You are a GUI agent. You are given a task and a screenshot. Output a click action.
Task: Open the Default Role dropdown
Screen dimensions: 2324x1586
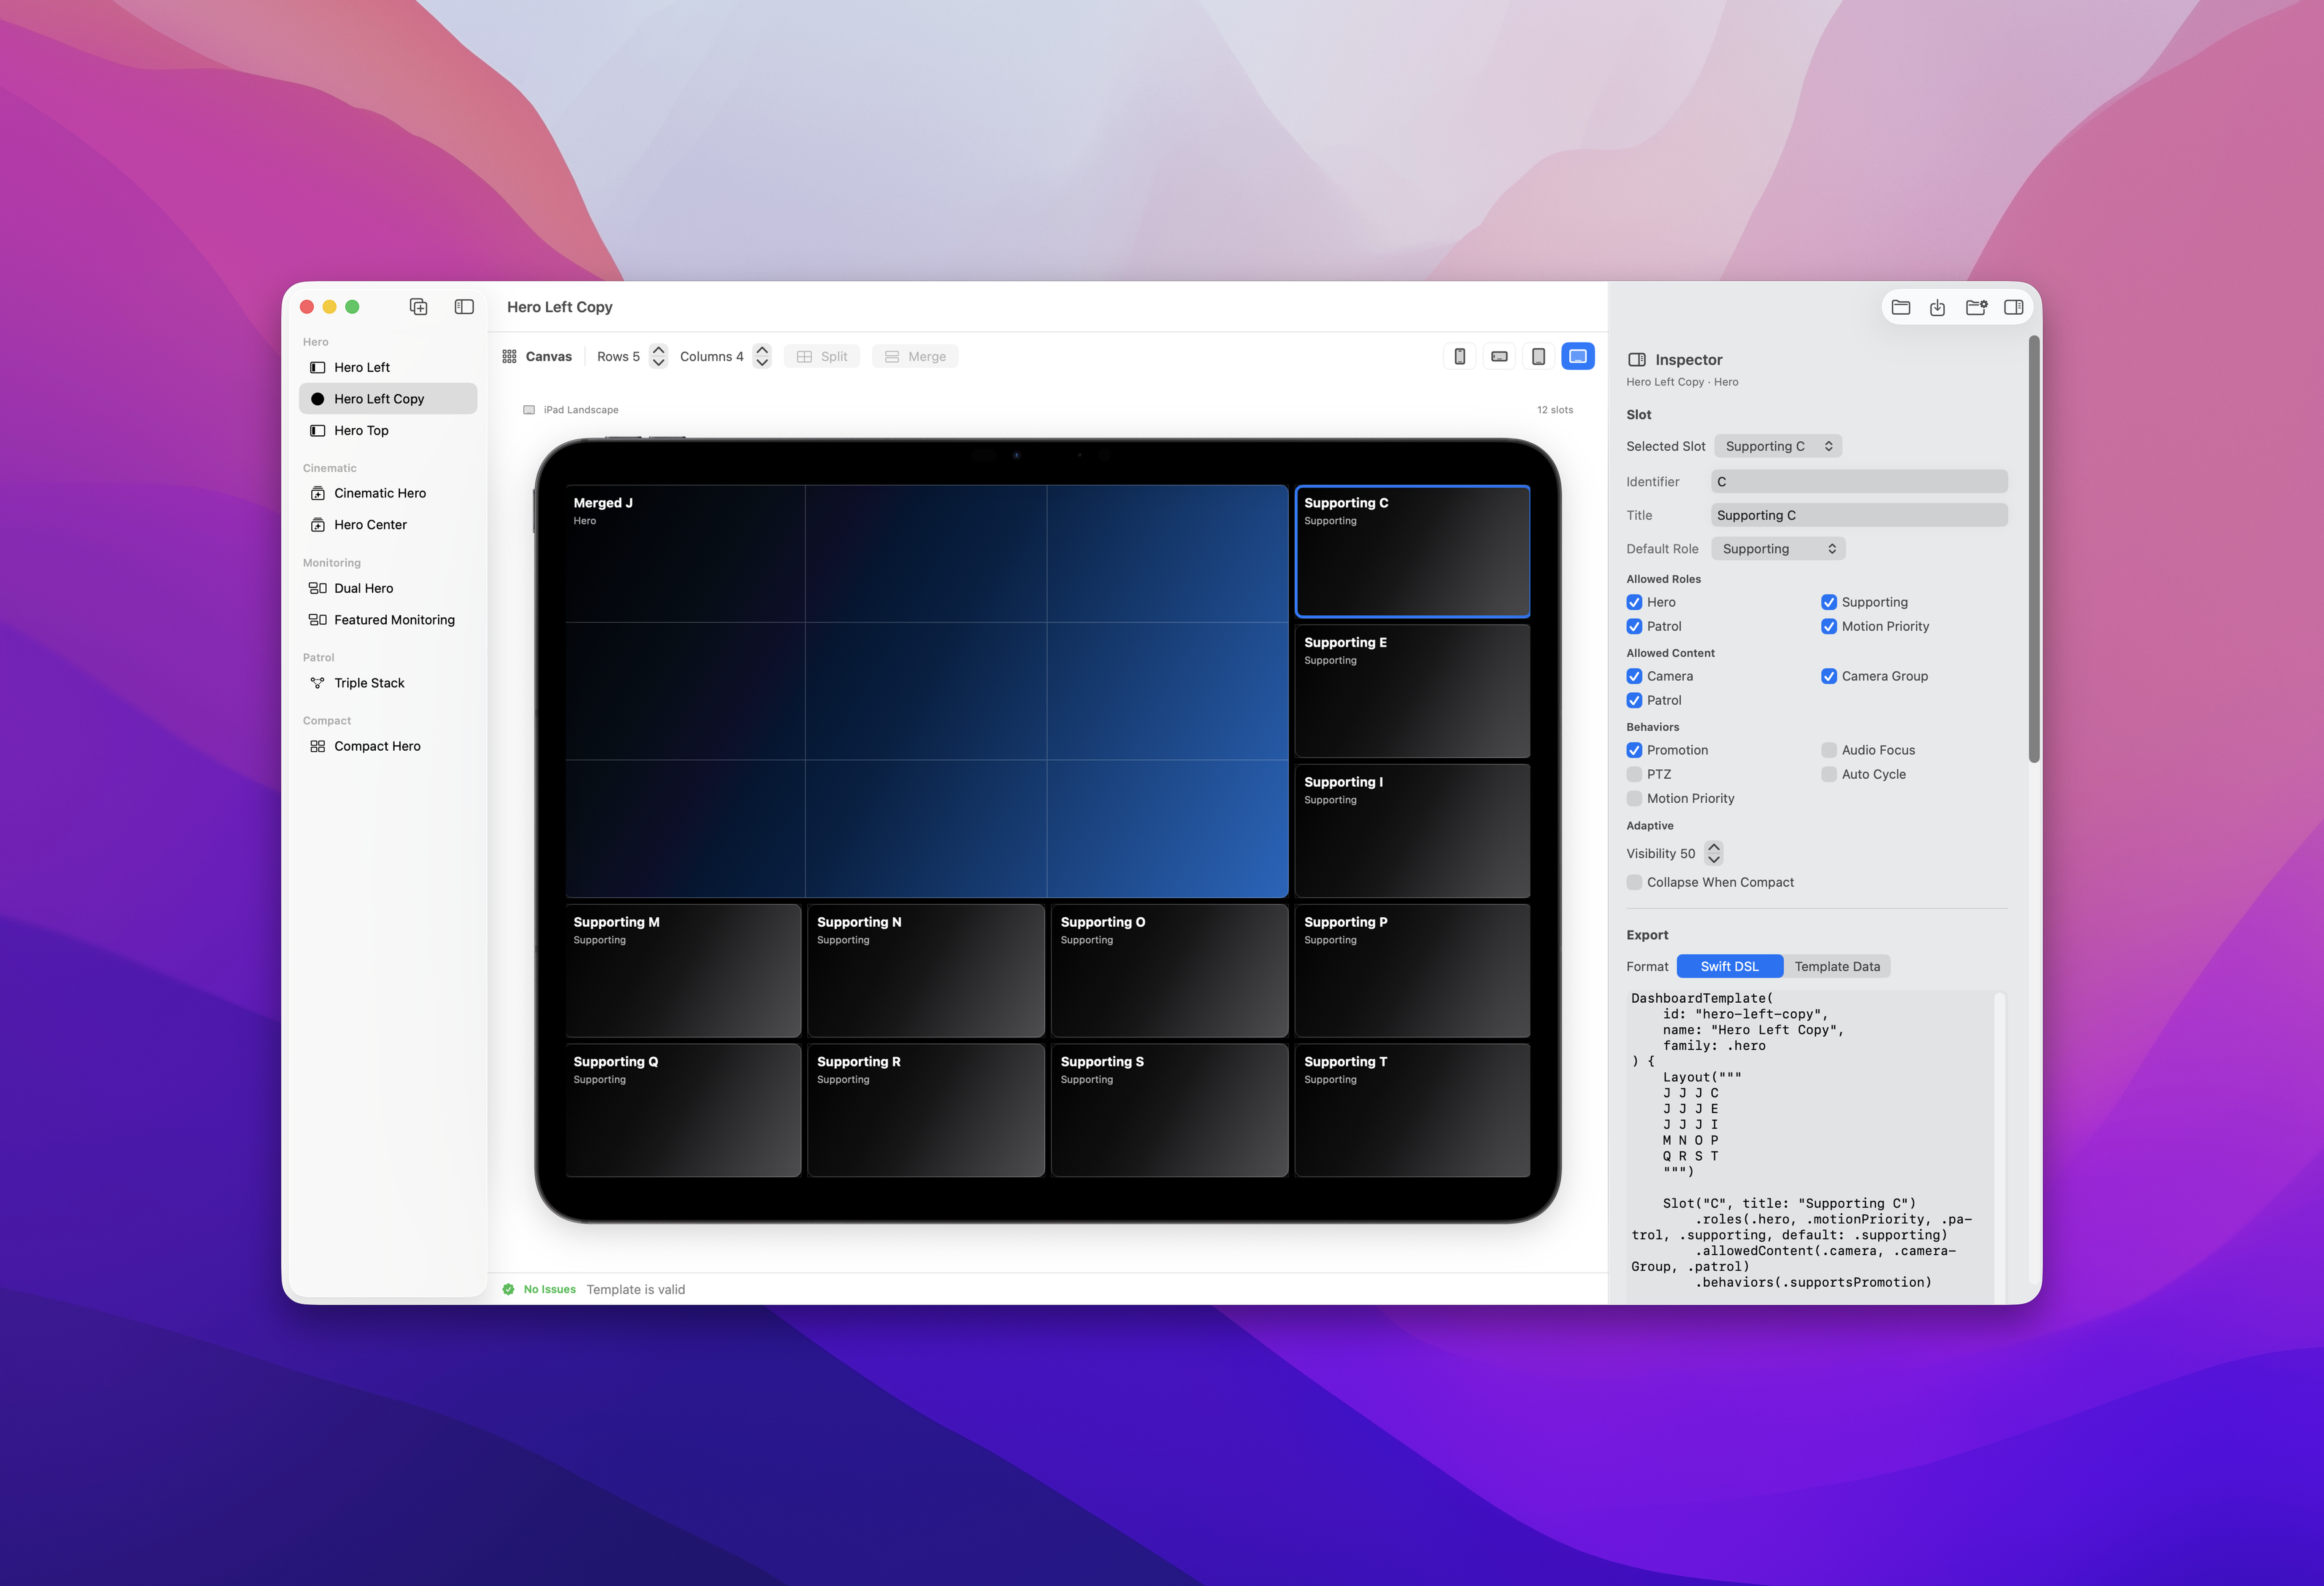1778,549
